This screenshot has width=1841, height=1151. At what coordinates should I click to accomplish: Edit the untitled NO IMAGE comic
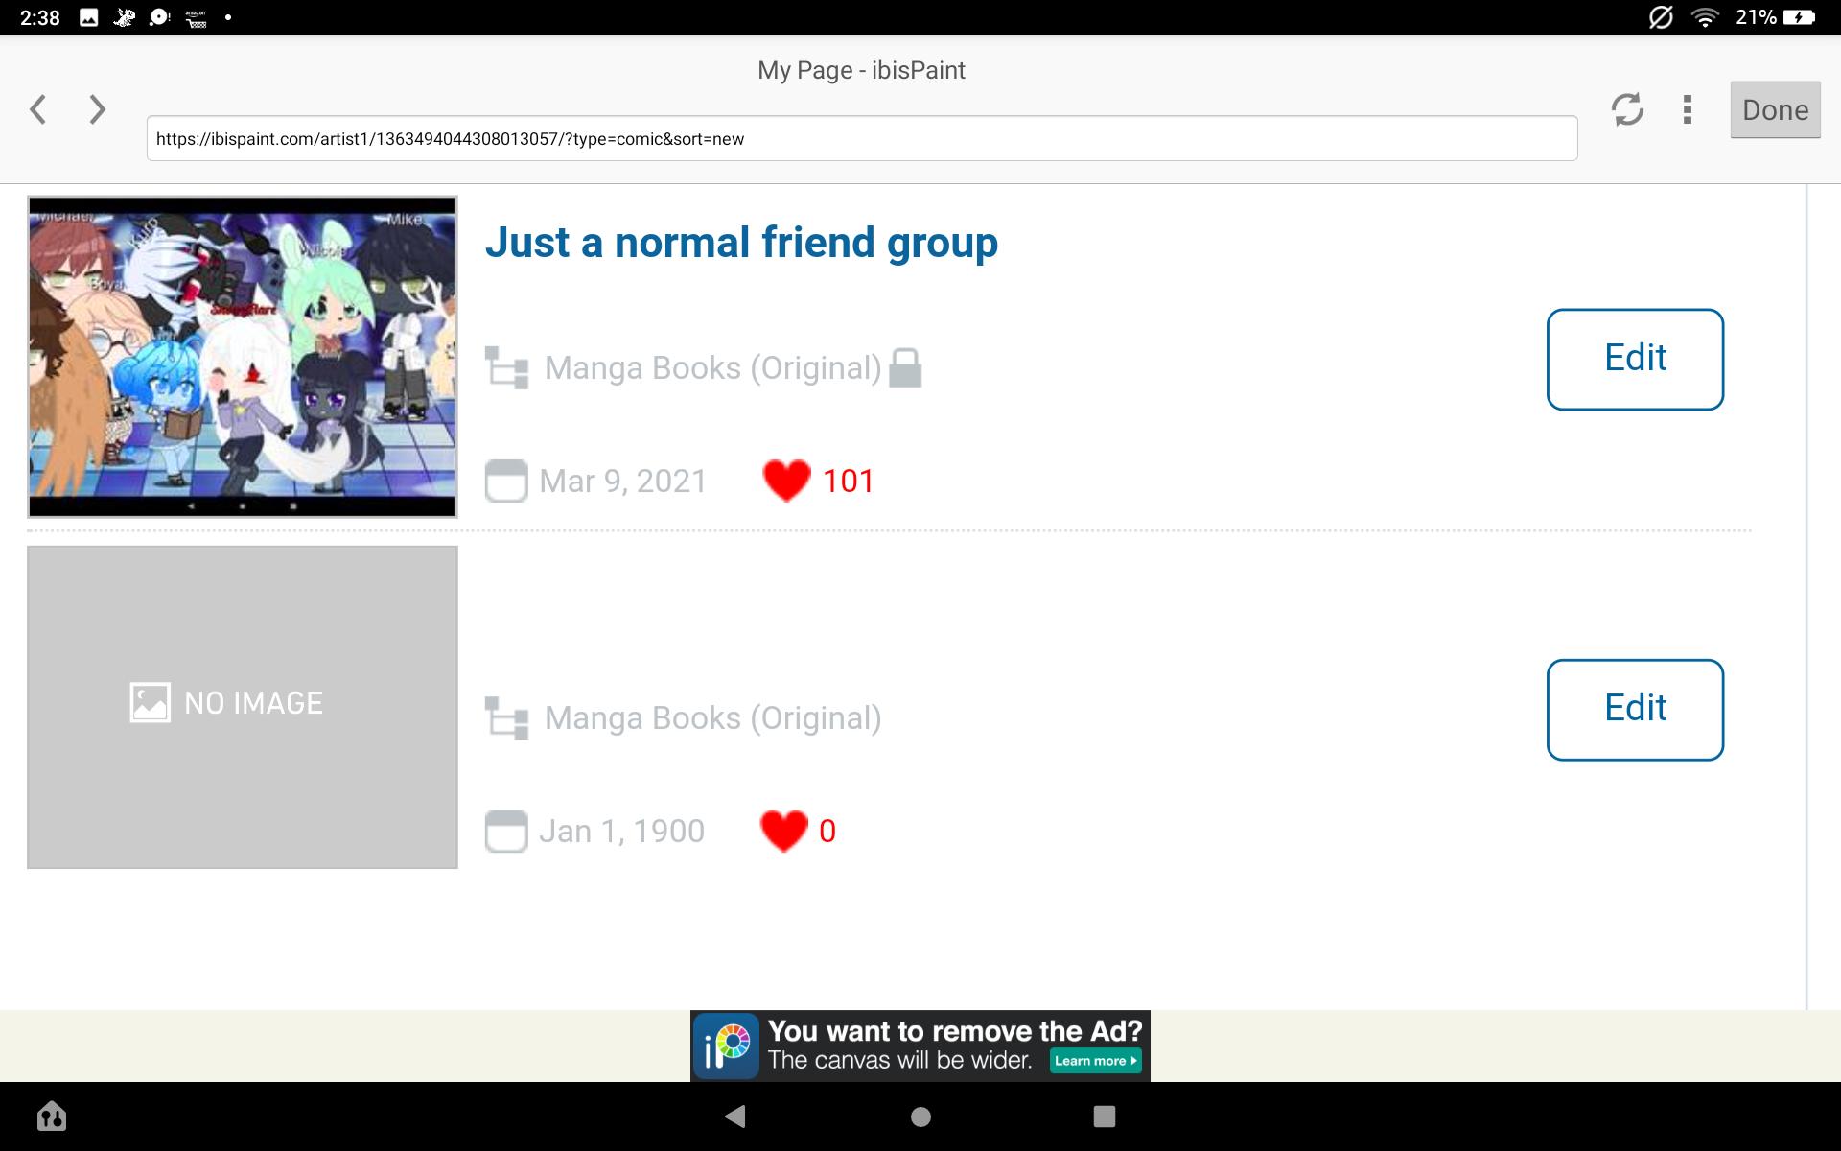click(x=1635, y=709)
